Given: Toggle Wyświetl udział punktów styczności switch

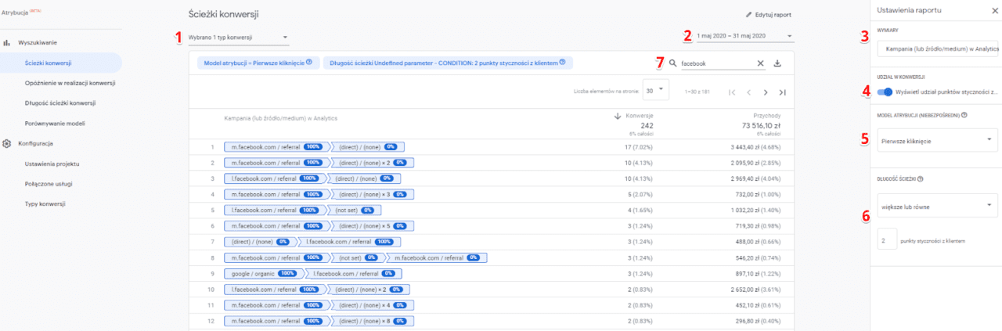Looking at the screenshot, I should [x=885, y=92].
